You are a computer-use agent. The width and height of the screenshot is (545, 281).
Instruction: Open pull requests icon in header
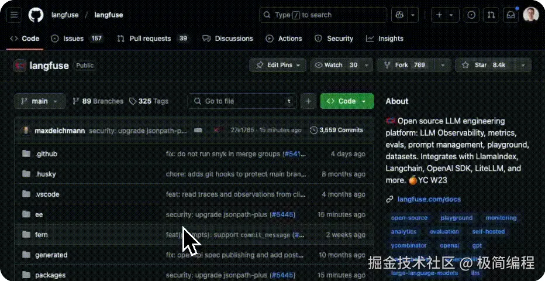(491, 15)
